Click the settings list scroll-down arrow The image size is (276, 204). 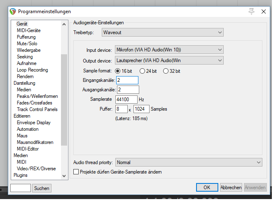tap(64, 176)
